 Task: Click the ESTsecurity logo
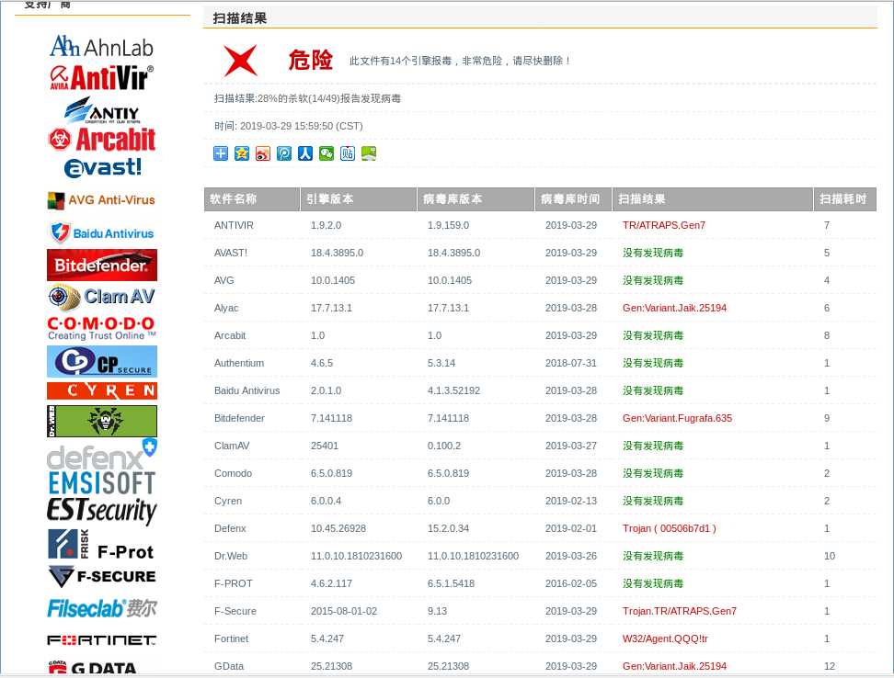coord(101,511)
